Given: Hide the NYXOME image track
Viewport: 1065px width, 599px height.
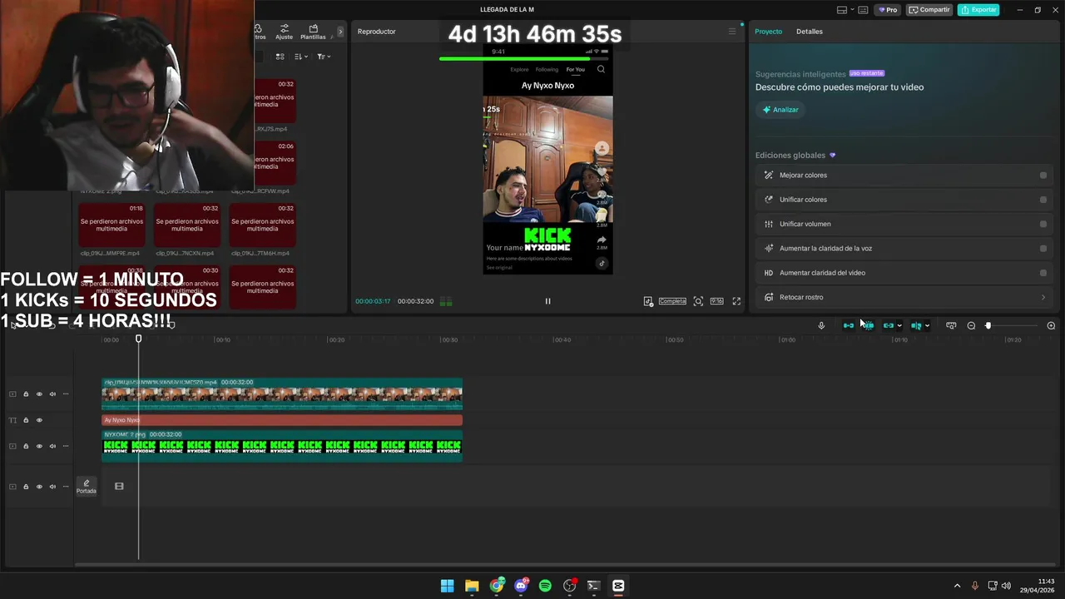Looking at the screenshot, I should [39, 446].
